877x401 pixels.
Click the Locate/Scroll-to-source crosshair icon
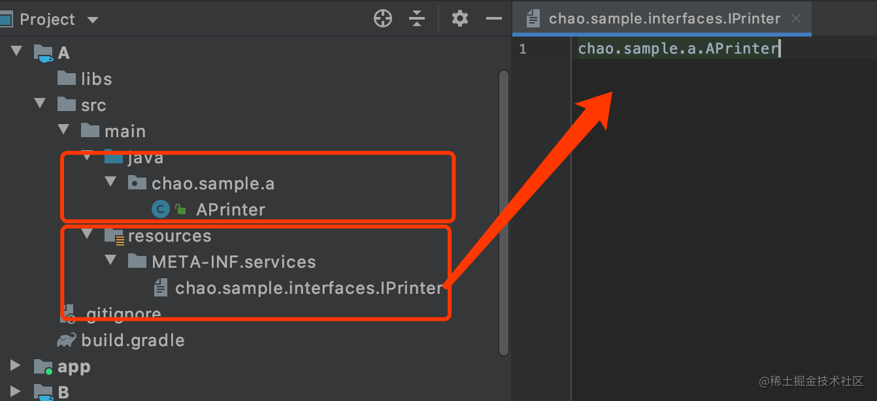pos(383,18)
